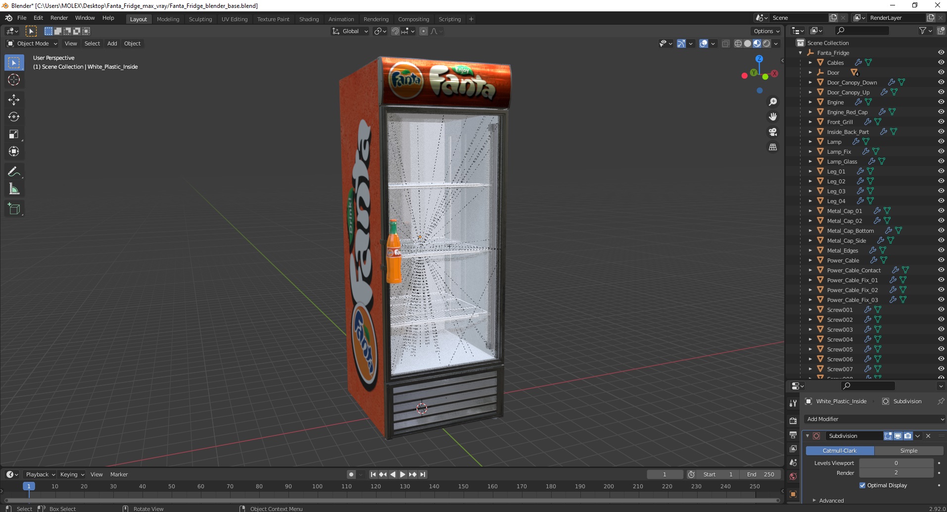Toggle Subdivision modifier render visibility
The height and width of the screenshot is (512, 947).
(908, 436)
